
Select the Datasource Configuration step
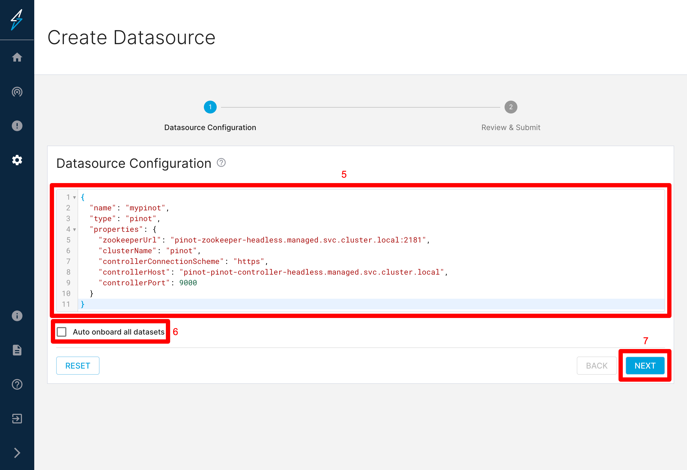pyautogui.click(x=210, y=107)
